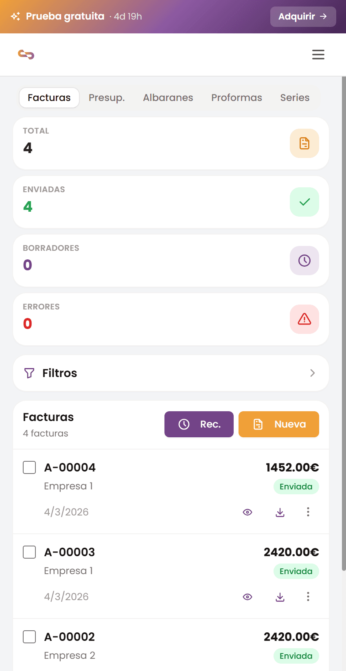The width and height of the screenshot is (346, 671).
Task: Preview invoice A-00004 with the eye icon
Action: pyautogui.click(x=247, y=512)
